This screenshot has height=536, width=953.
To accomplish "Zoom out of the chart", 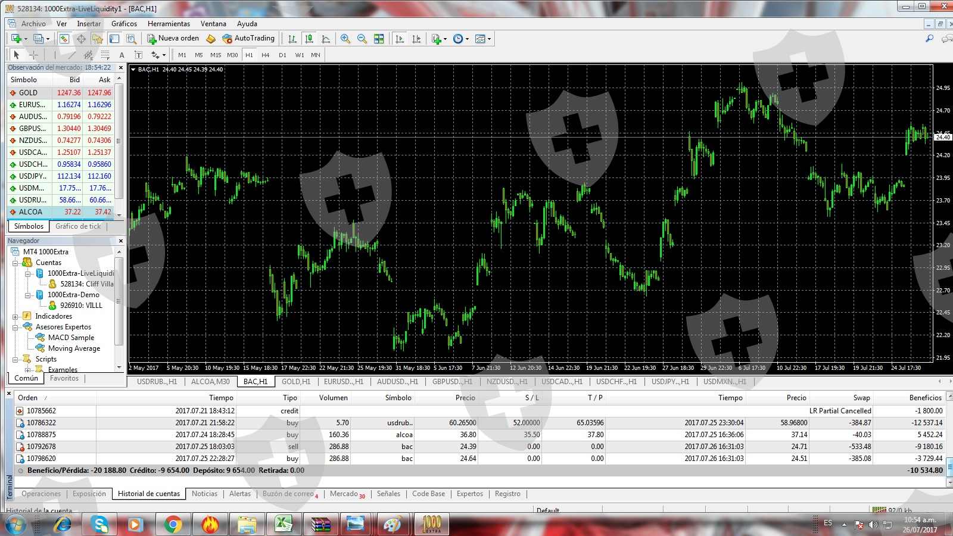I will tap(362, 39).
